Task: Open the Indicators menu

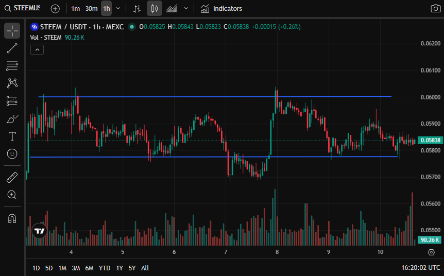Action: tap(221, 9)
